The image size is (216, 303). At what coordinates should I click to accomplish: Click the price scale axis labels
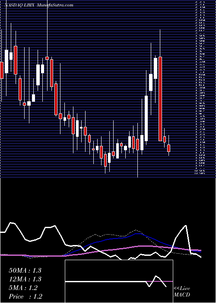click(x=200, y=88)
